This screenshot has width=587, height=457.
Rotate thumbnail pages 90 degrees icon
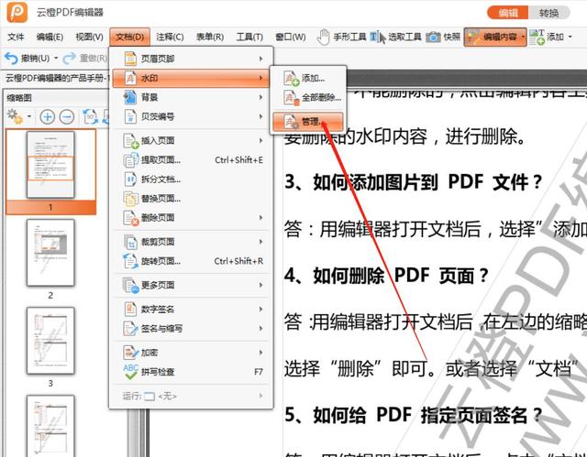90,117
